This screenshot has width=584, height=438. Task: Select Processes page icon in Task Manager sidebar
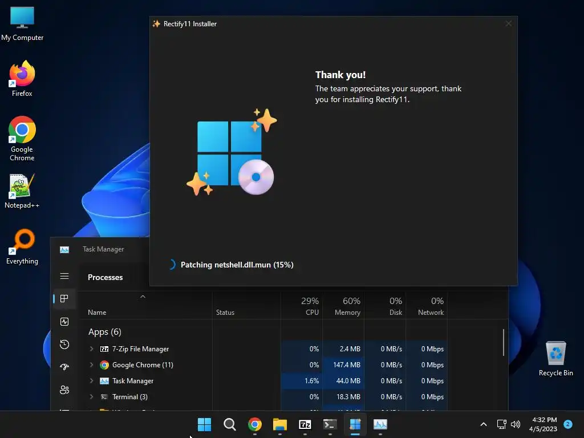(x=64, y=299)
